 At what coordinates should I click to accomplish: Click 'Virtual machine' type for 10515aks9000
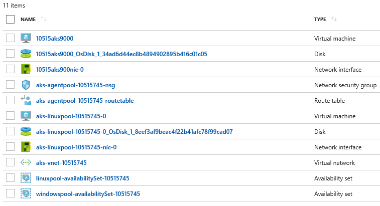click(335, 39)
